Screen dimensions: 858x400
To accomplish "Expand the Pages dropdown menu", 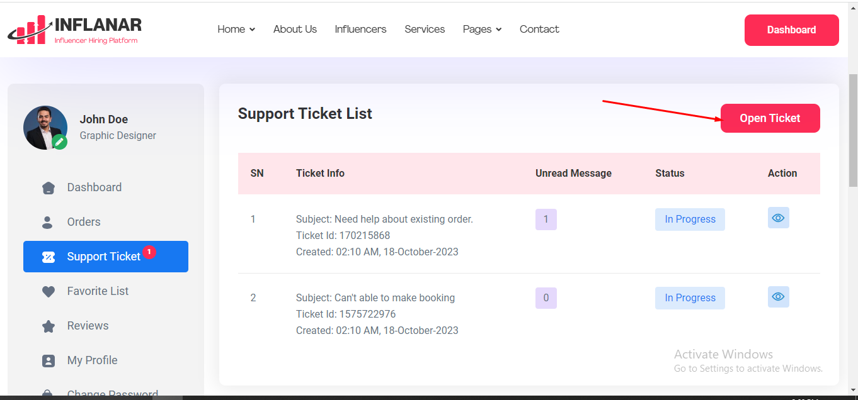I will pos(482,29).
